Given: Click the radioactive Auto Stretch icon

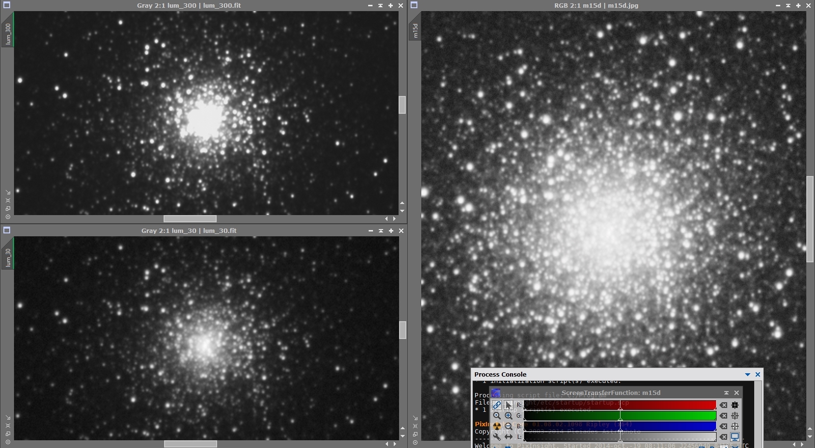Looking at the screenshot, I should pos(497,426).
